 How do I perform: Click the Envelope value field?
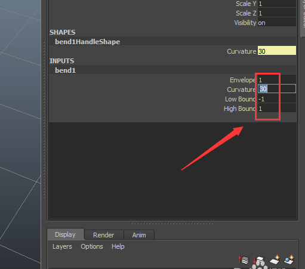click(x=277, y=80)
